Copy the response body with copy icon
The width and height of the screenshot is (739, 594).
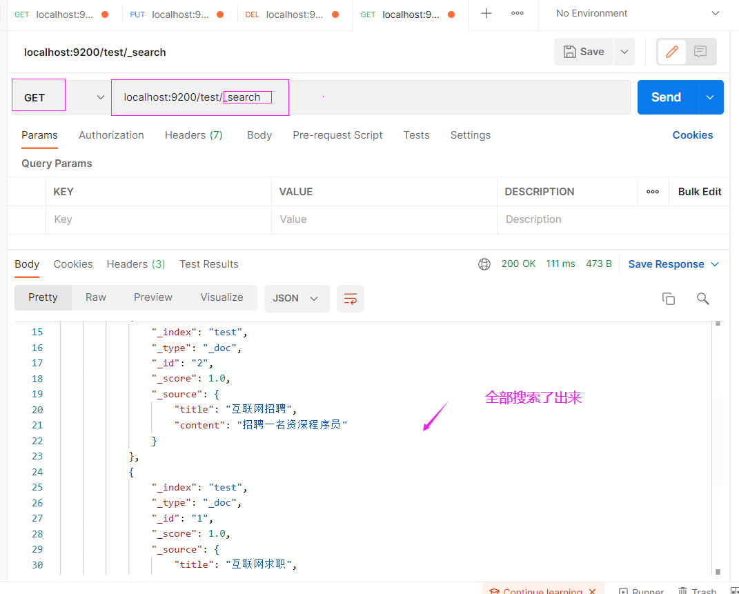(x=669, y=299)
